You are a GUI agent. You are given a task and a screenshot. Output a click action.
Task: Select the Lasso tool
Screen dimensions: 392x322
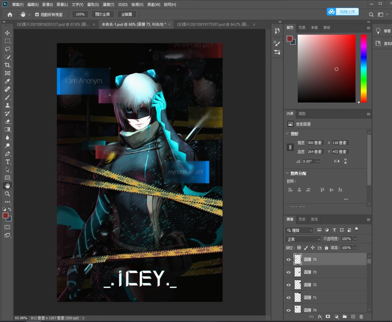(8, 49)
